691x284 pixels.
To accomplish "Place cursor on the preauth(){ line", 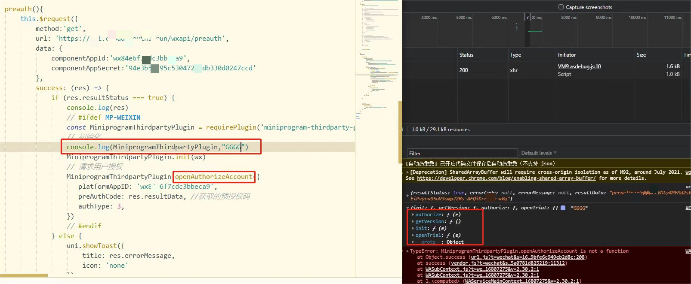I will (x=24, y=9).
